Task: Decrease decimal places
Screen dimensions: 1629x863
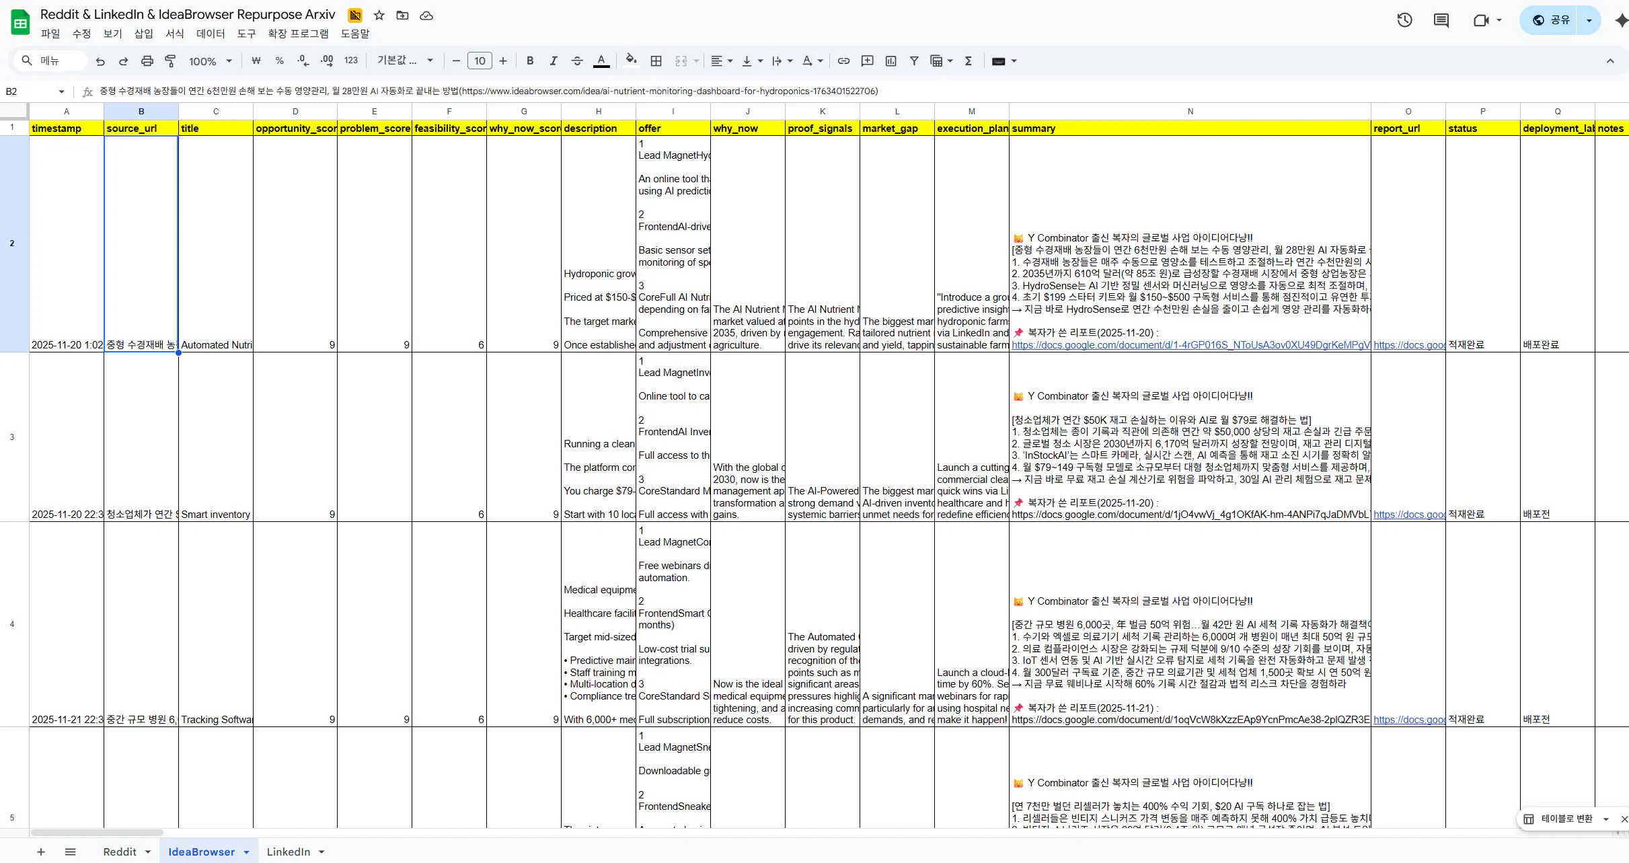Action: (x=303, y=61)
